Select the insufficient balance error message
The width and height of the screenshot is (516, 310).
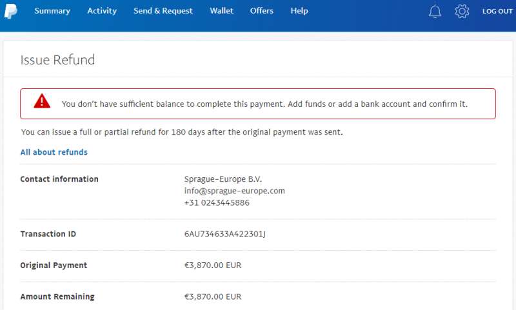(264, 104)
